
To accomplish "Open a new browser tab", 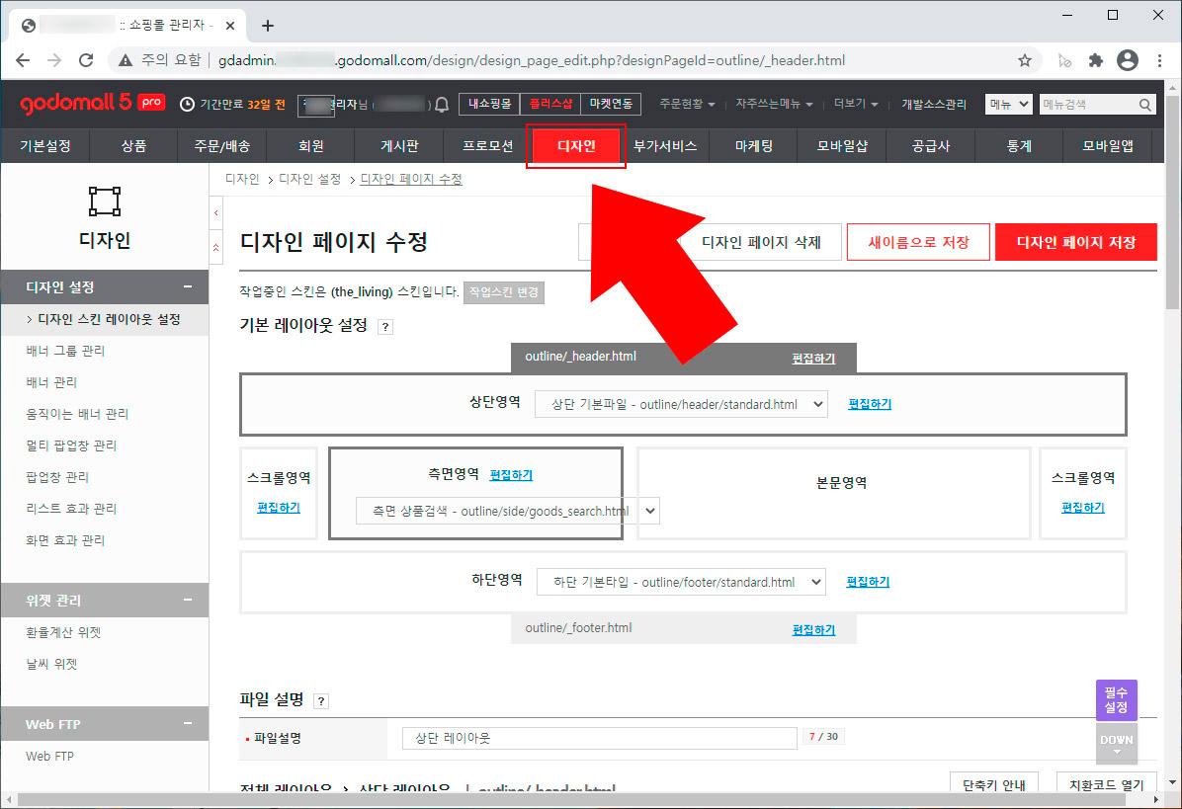I will [x=268, y=26].
